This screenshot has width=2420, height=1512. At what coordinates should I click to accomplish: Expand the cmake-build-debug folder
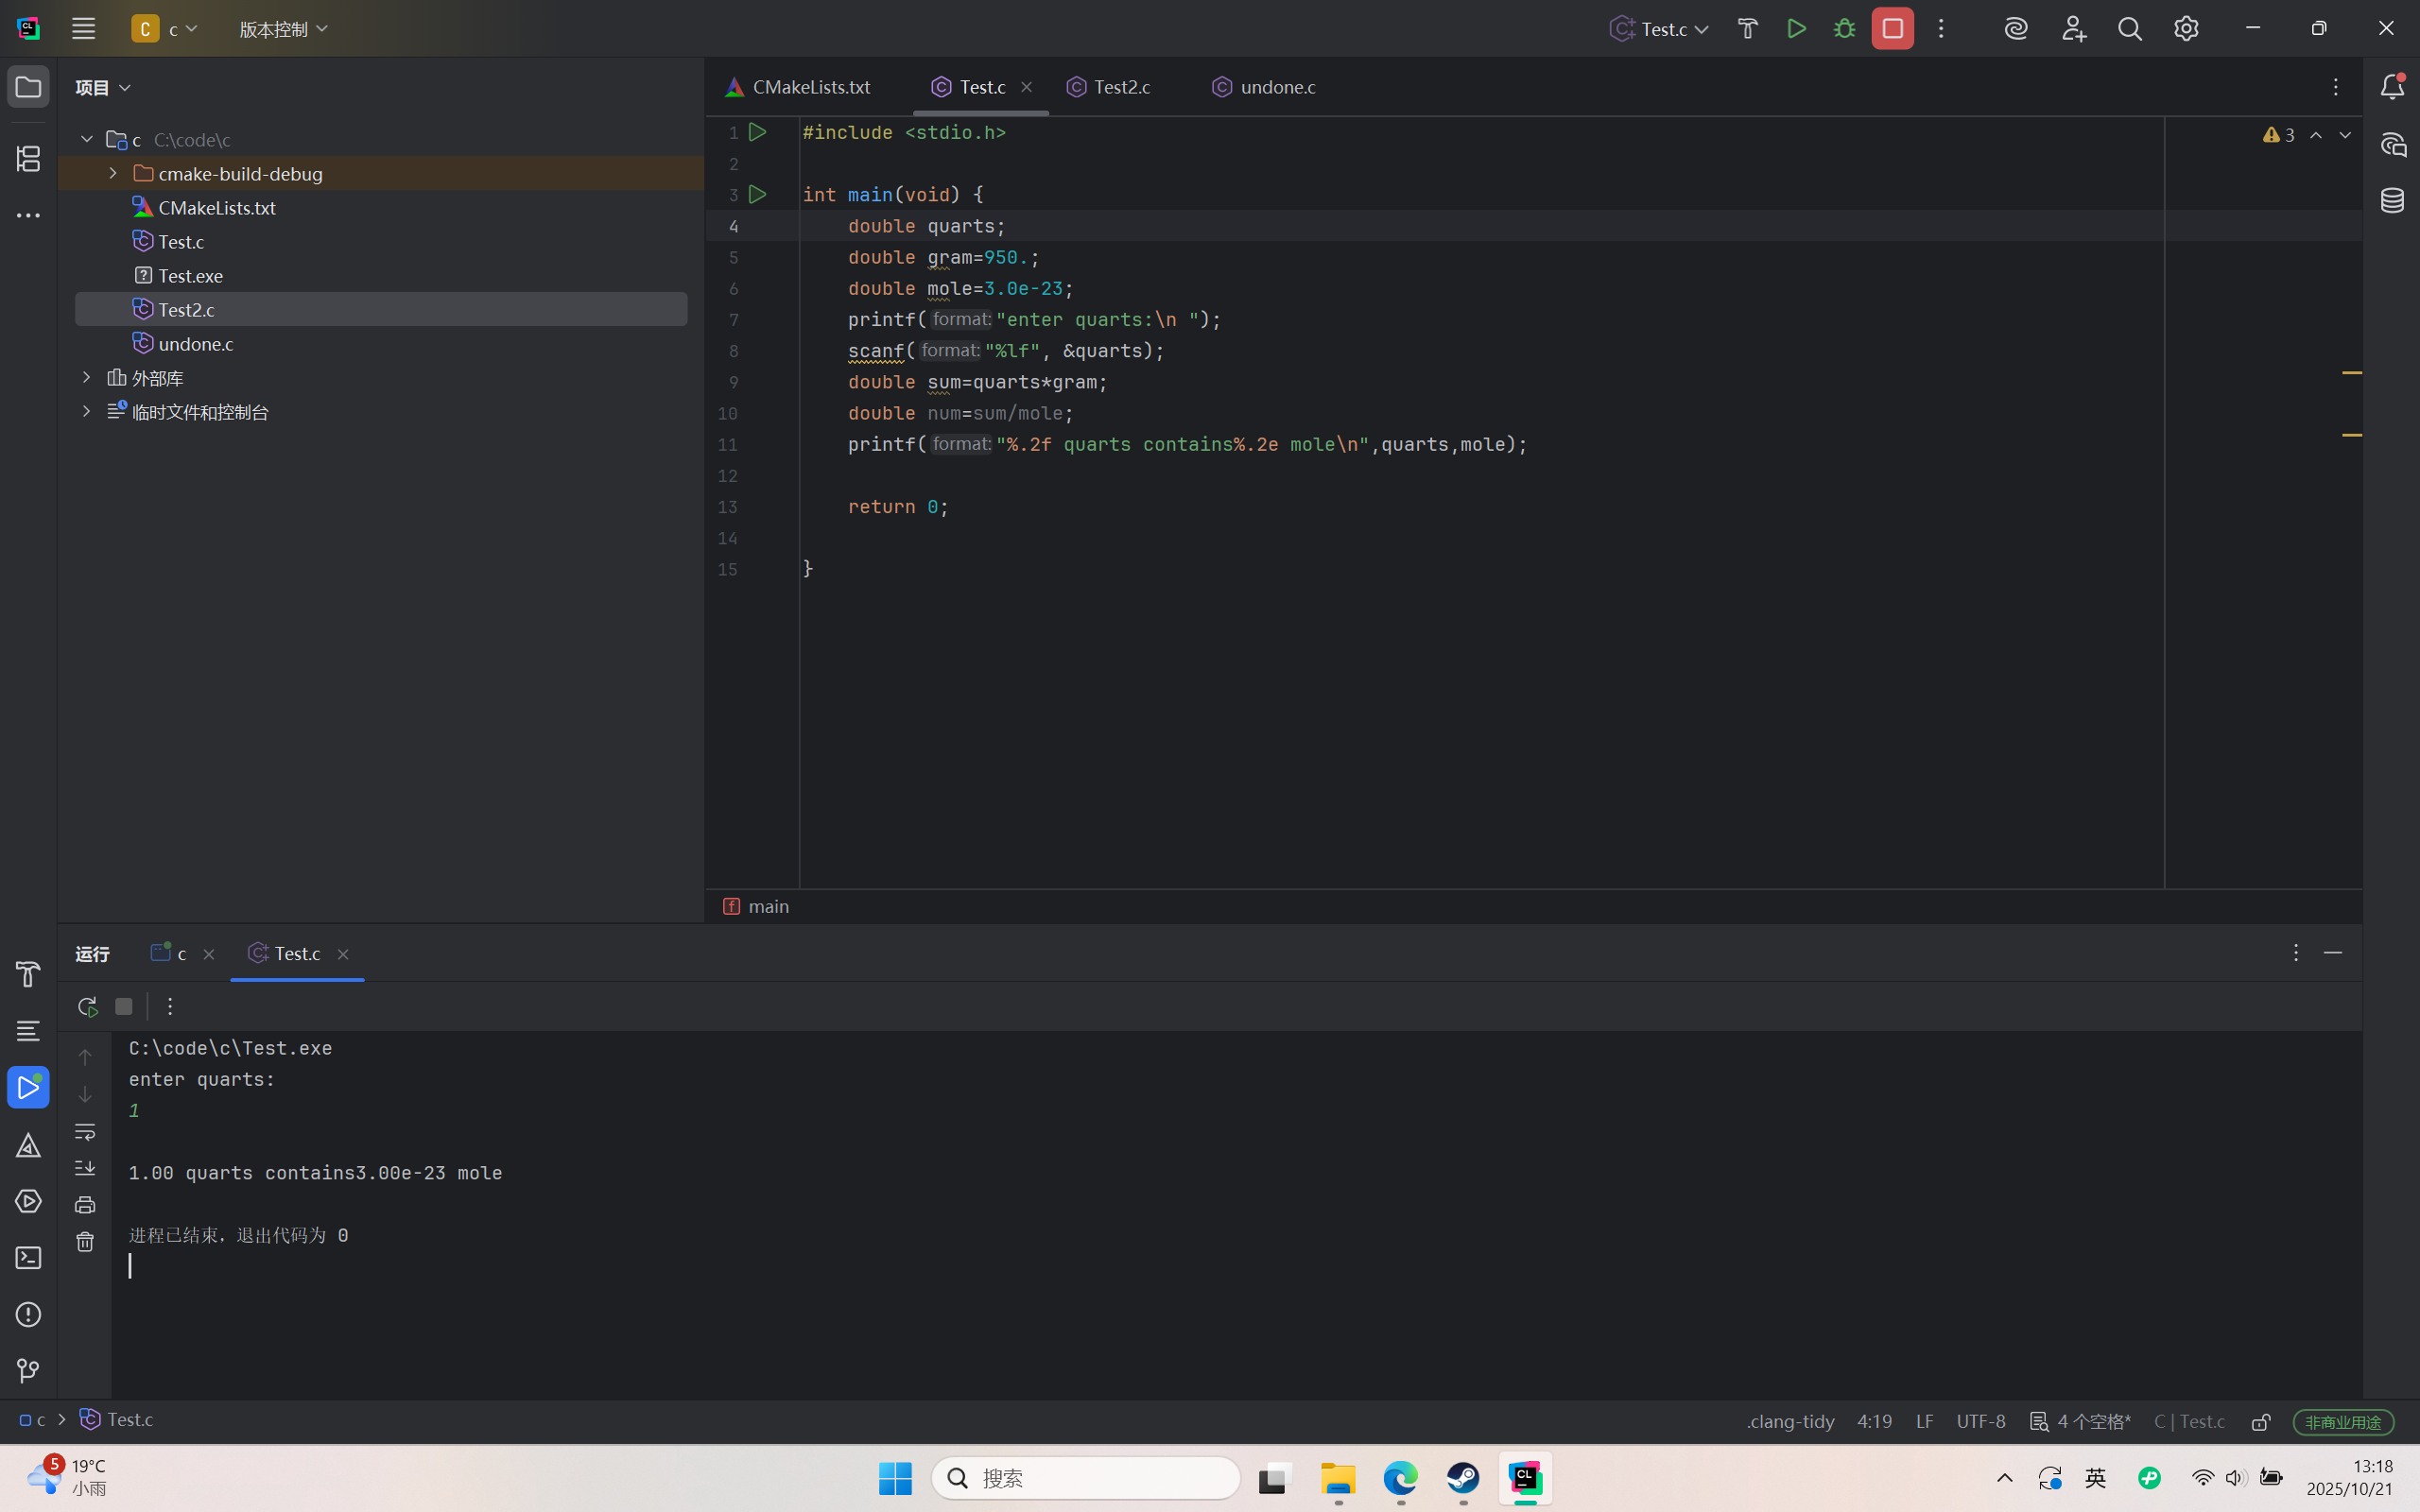(113, 173)
